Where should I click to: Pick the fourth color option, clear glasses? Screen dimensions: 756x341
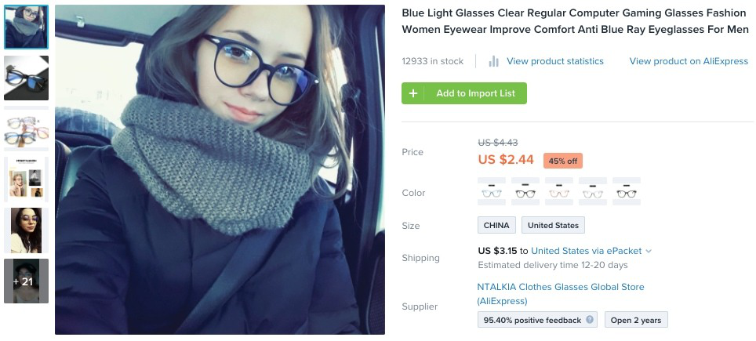(x=593, y=192)
